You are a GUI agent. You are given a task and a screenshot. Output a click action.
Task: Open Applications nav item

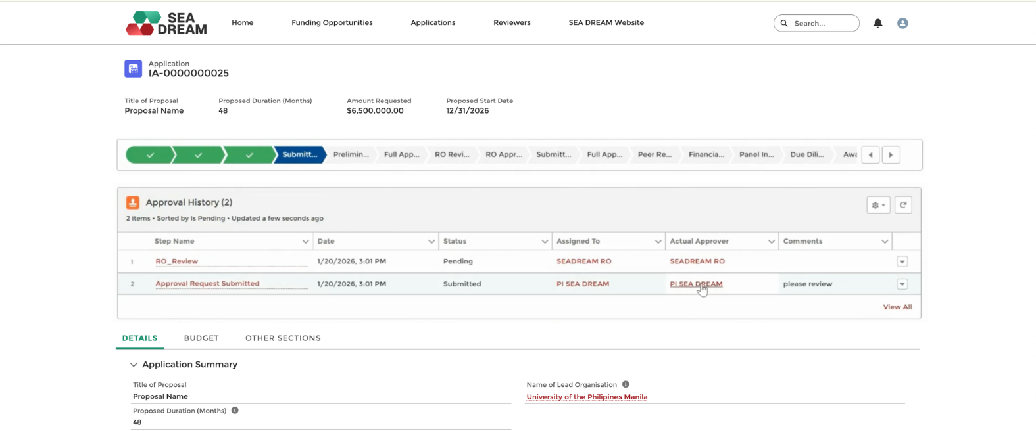coord(433,23)
